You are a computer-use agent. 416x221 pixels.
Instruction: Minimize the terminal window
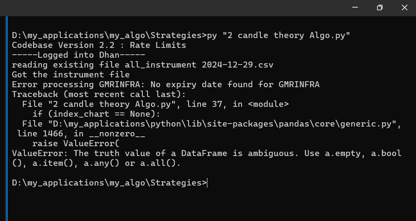click(355, 8)
